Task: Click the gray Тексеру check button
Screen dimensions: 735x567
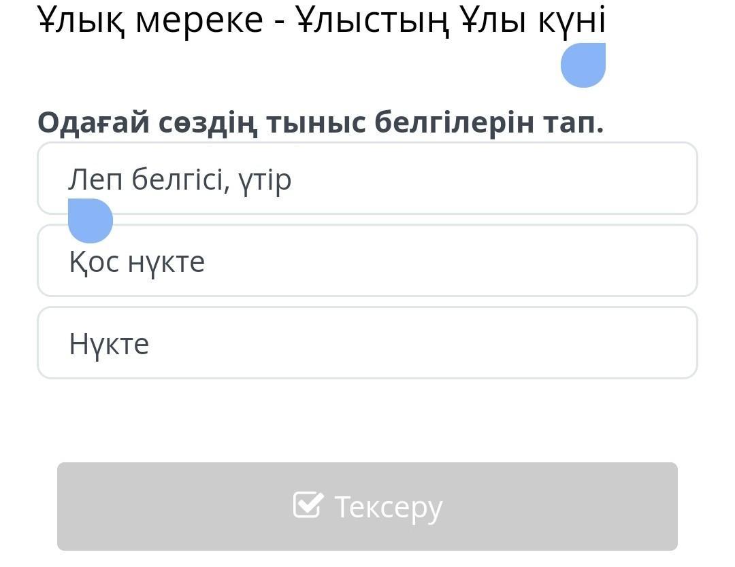Action: [367, 506]
